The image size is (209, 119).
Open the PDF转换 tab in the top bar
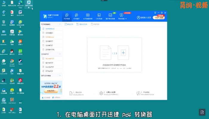coord(67,16)
